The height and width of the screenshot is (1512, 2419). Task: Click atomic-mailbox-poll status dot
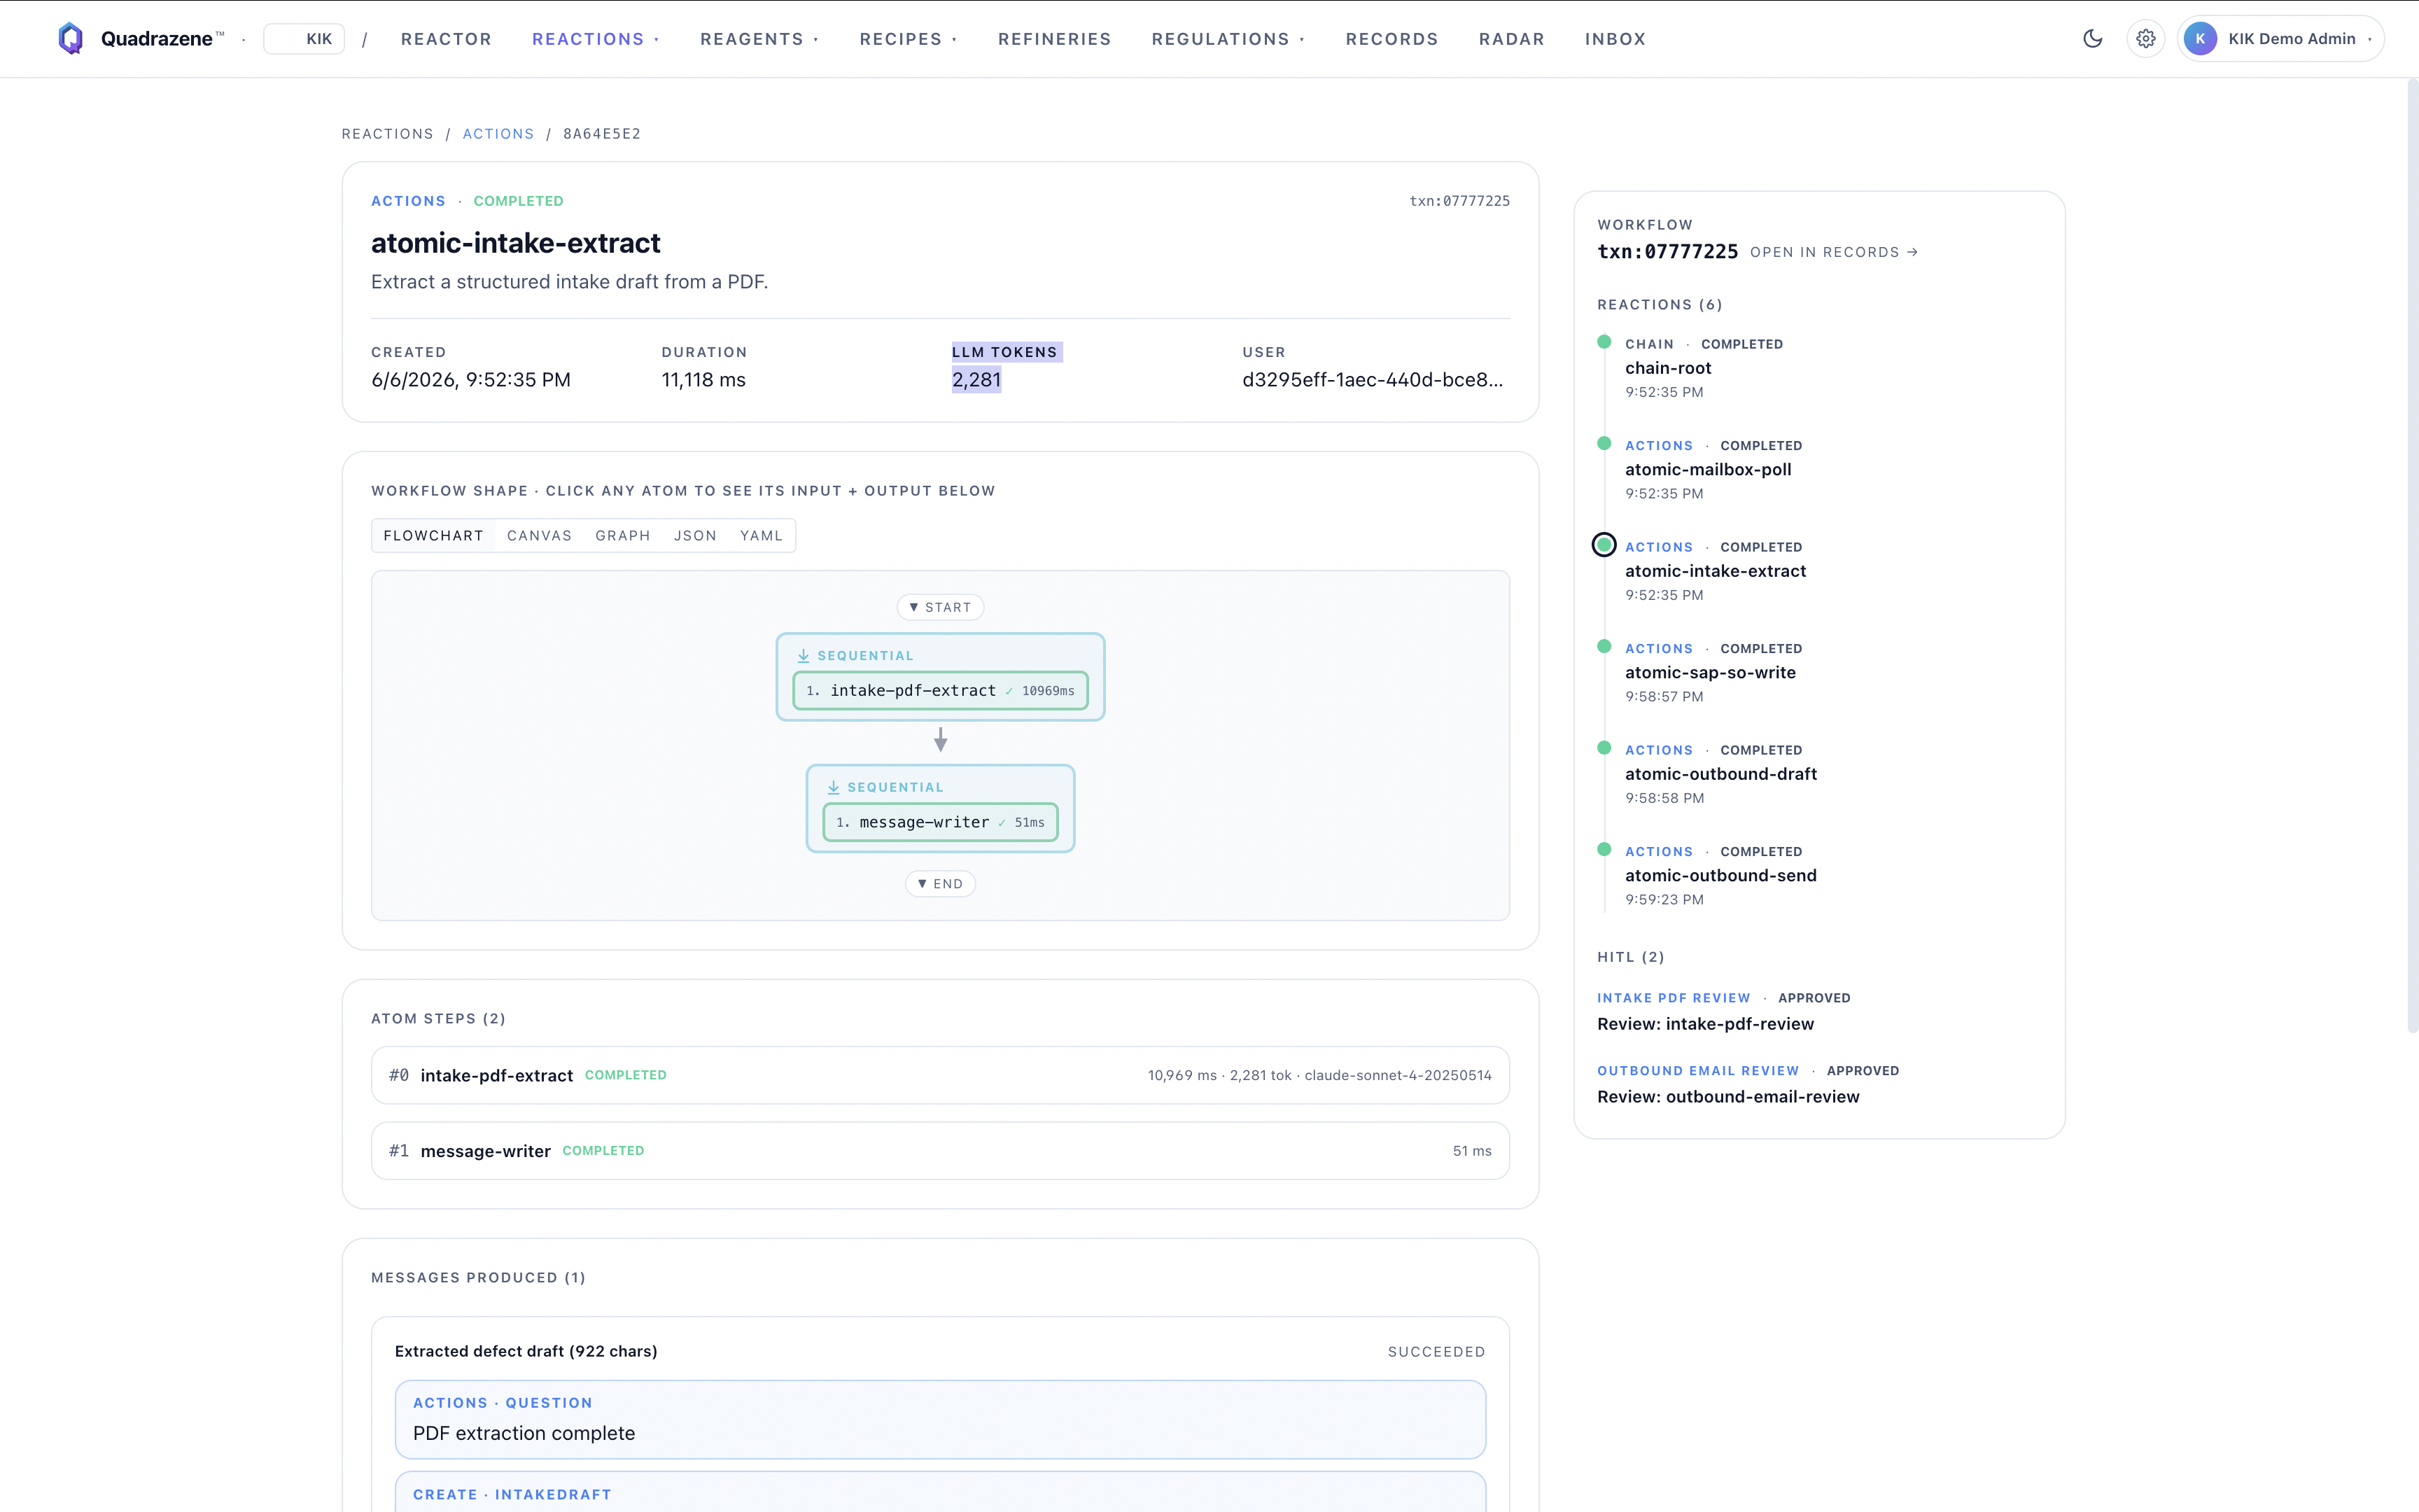pos(1604,444)
